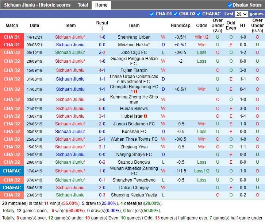Viewport: 265px width, 222px height.
Task: Switch to the Total tab
Action: 83,5
